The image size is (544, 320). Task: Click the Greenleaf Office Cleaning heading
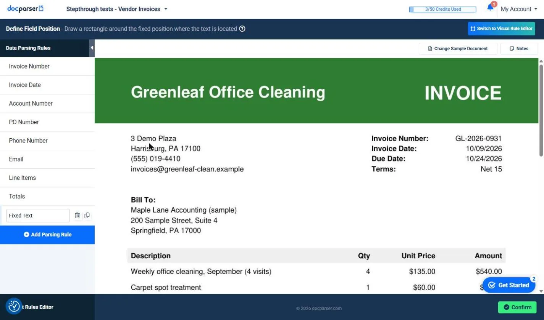coord(228,92)
